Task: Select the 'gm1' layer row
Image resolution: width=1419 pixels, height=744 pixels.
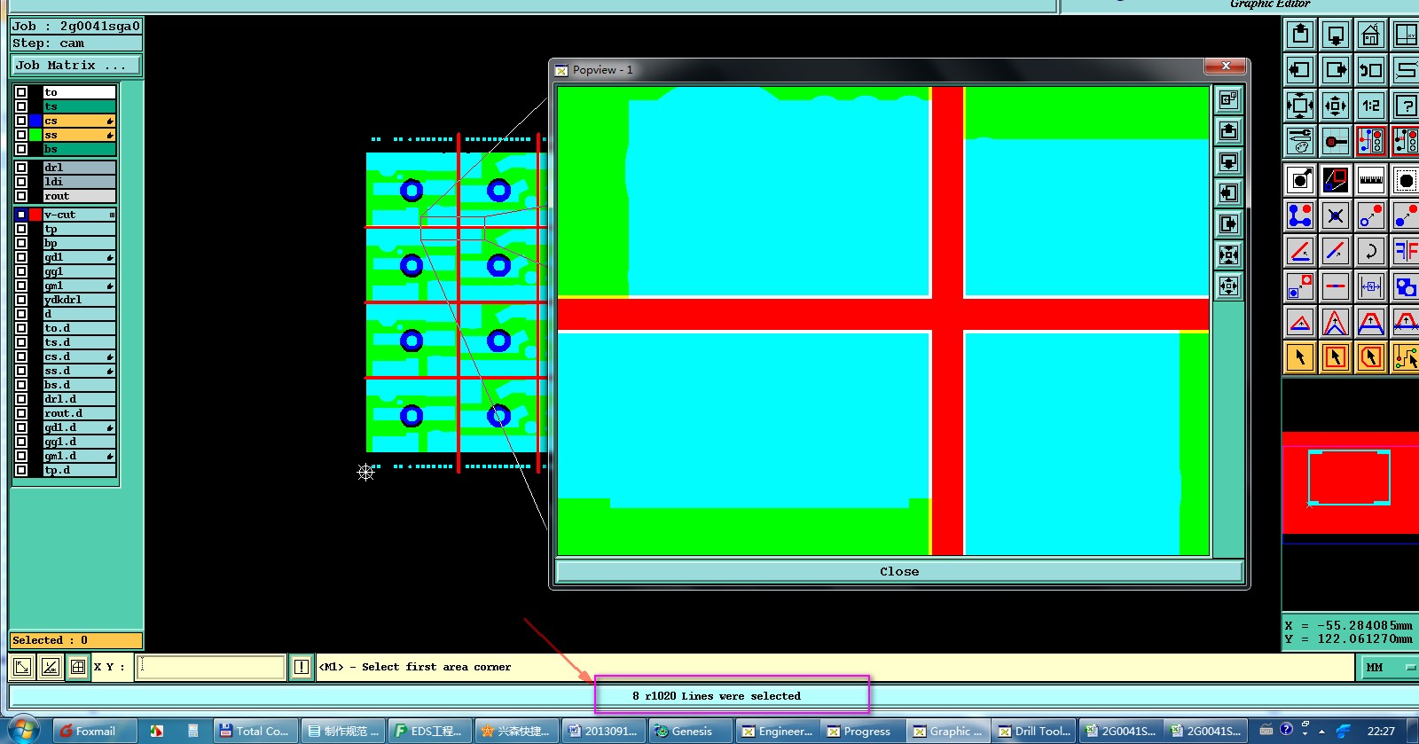Action: [x=79, y=286]
